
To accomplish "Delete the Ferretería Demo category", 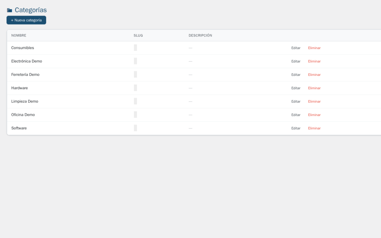I will pyautogui.click(x=314, y=74).
